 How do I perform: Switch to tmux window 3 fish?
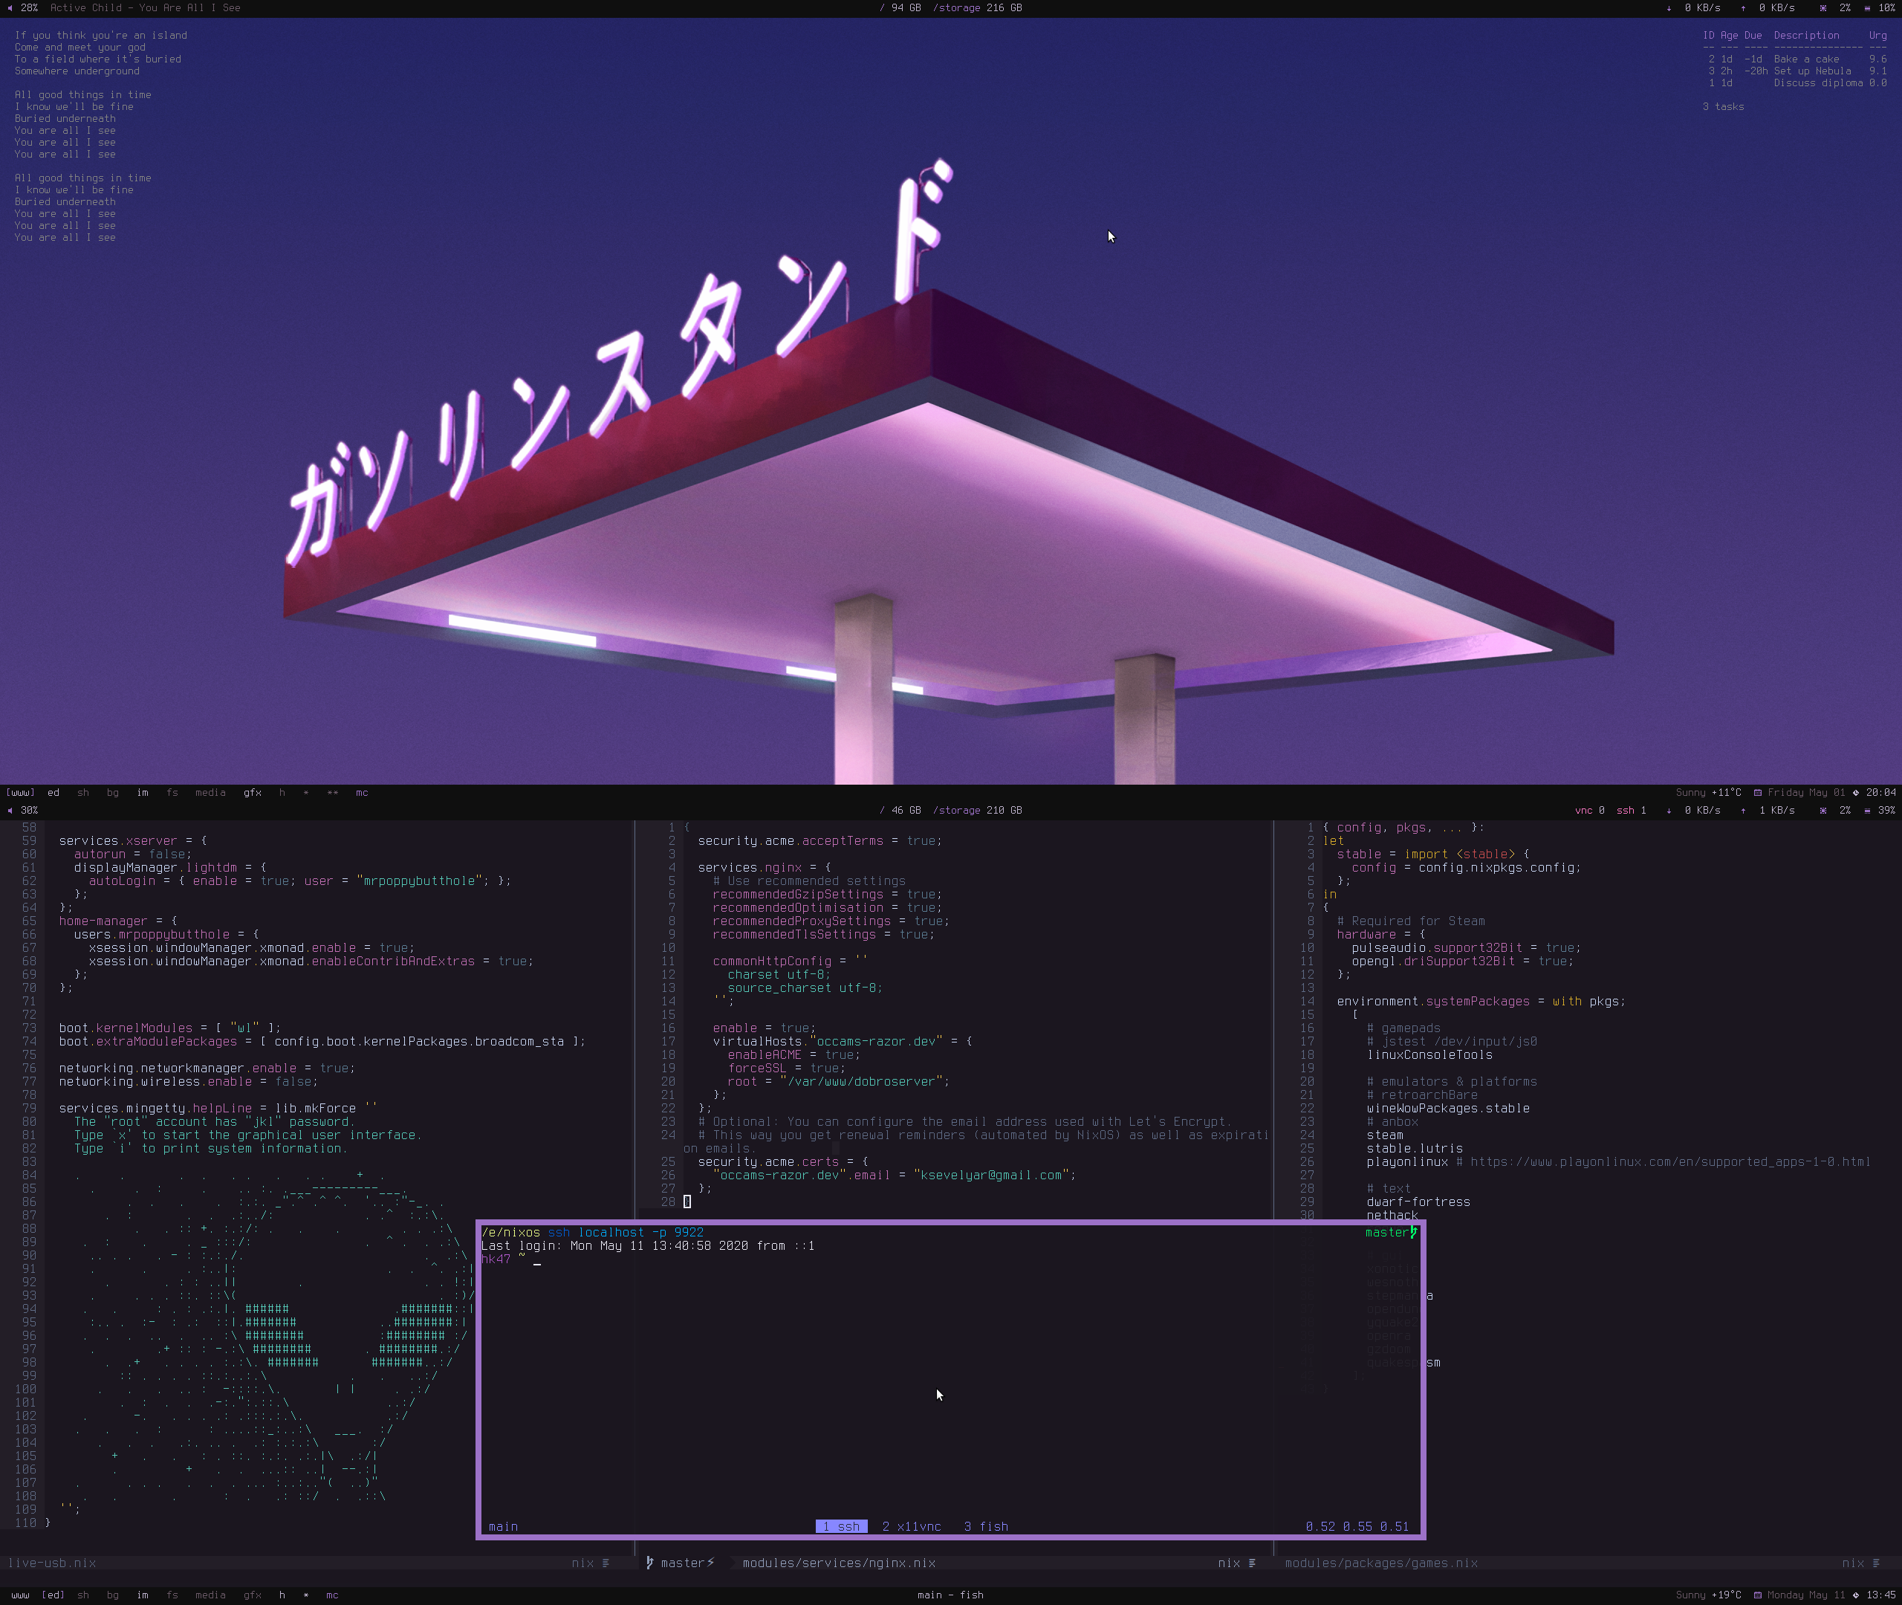[x=986, y=1527]
